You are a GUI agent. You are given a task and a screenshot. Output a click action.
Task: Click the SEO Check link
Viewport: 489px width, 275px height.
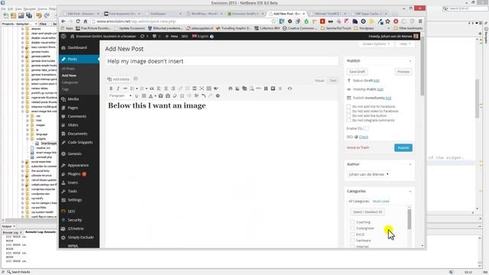[364, 137]
